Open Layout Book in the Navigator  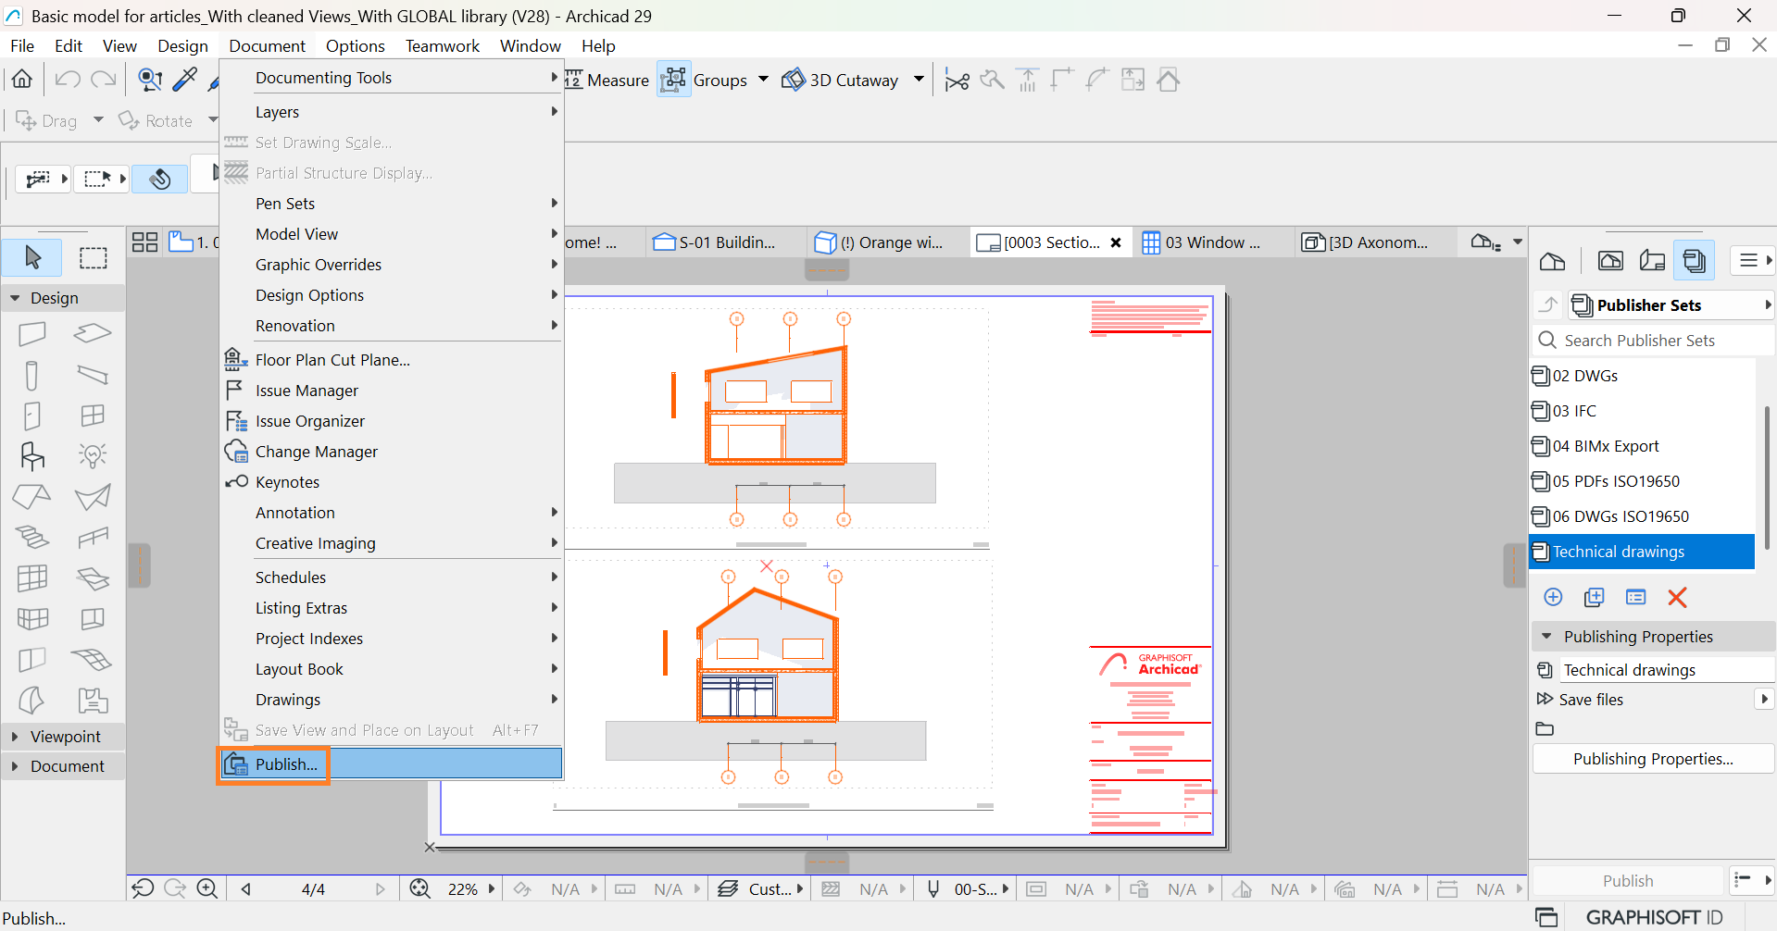pos(1652,261)
